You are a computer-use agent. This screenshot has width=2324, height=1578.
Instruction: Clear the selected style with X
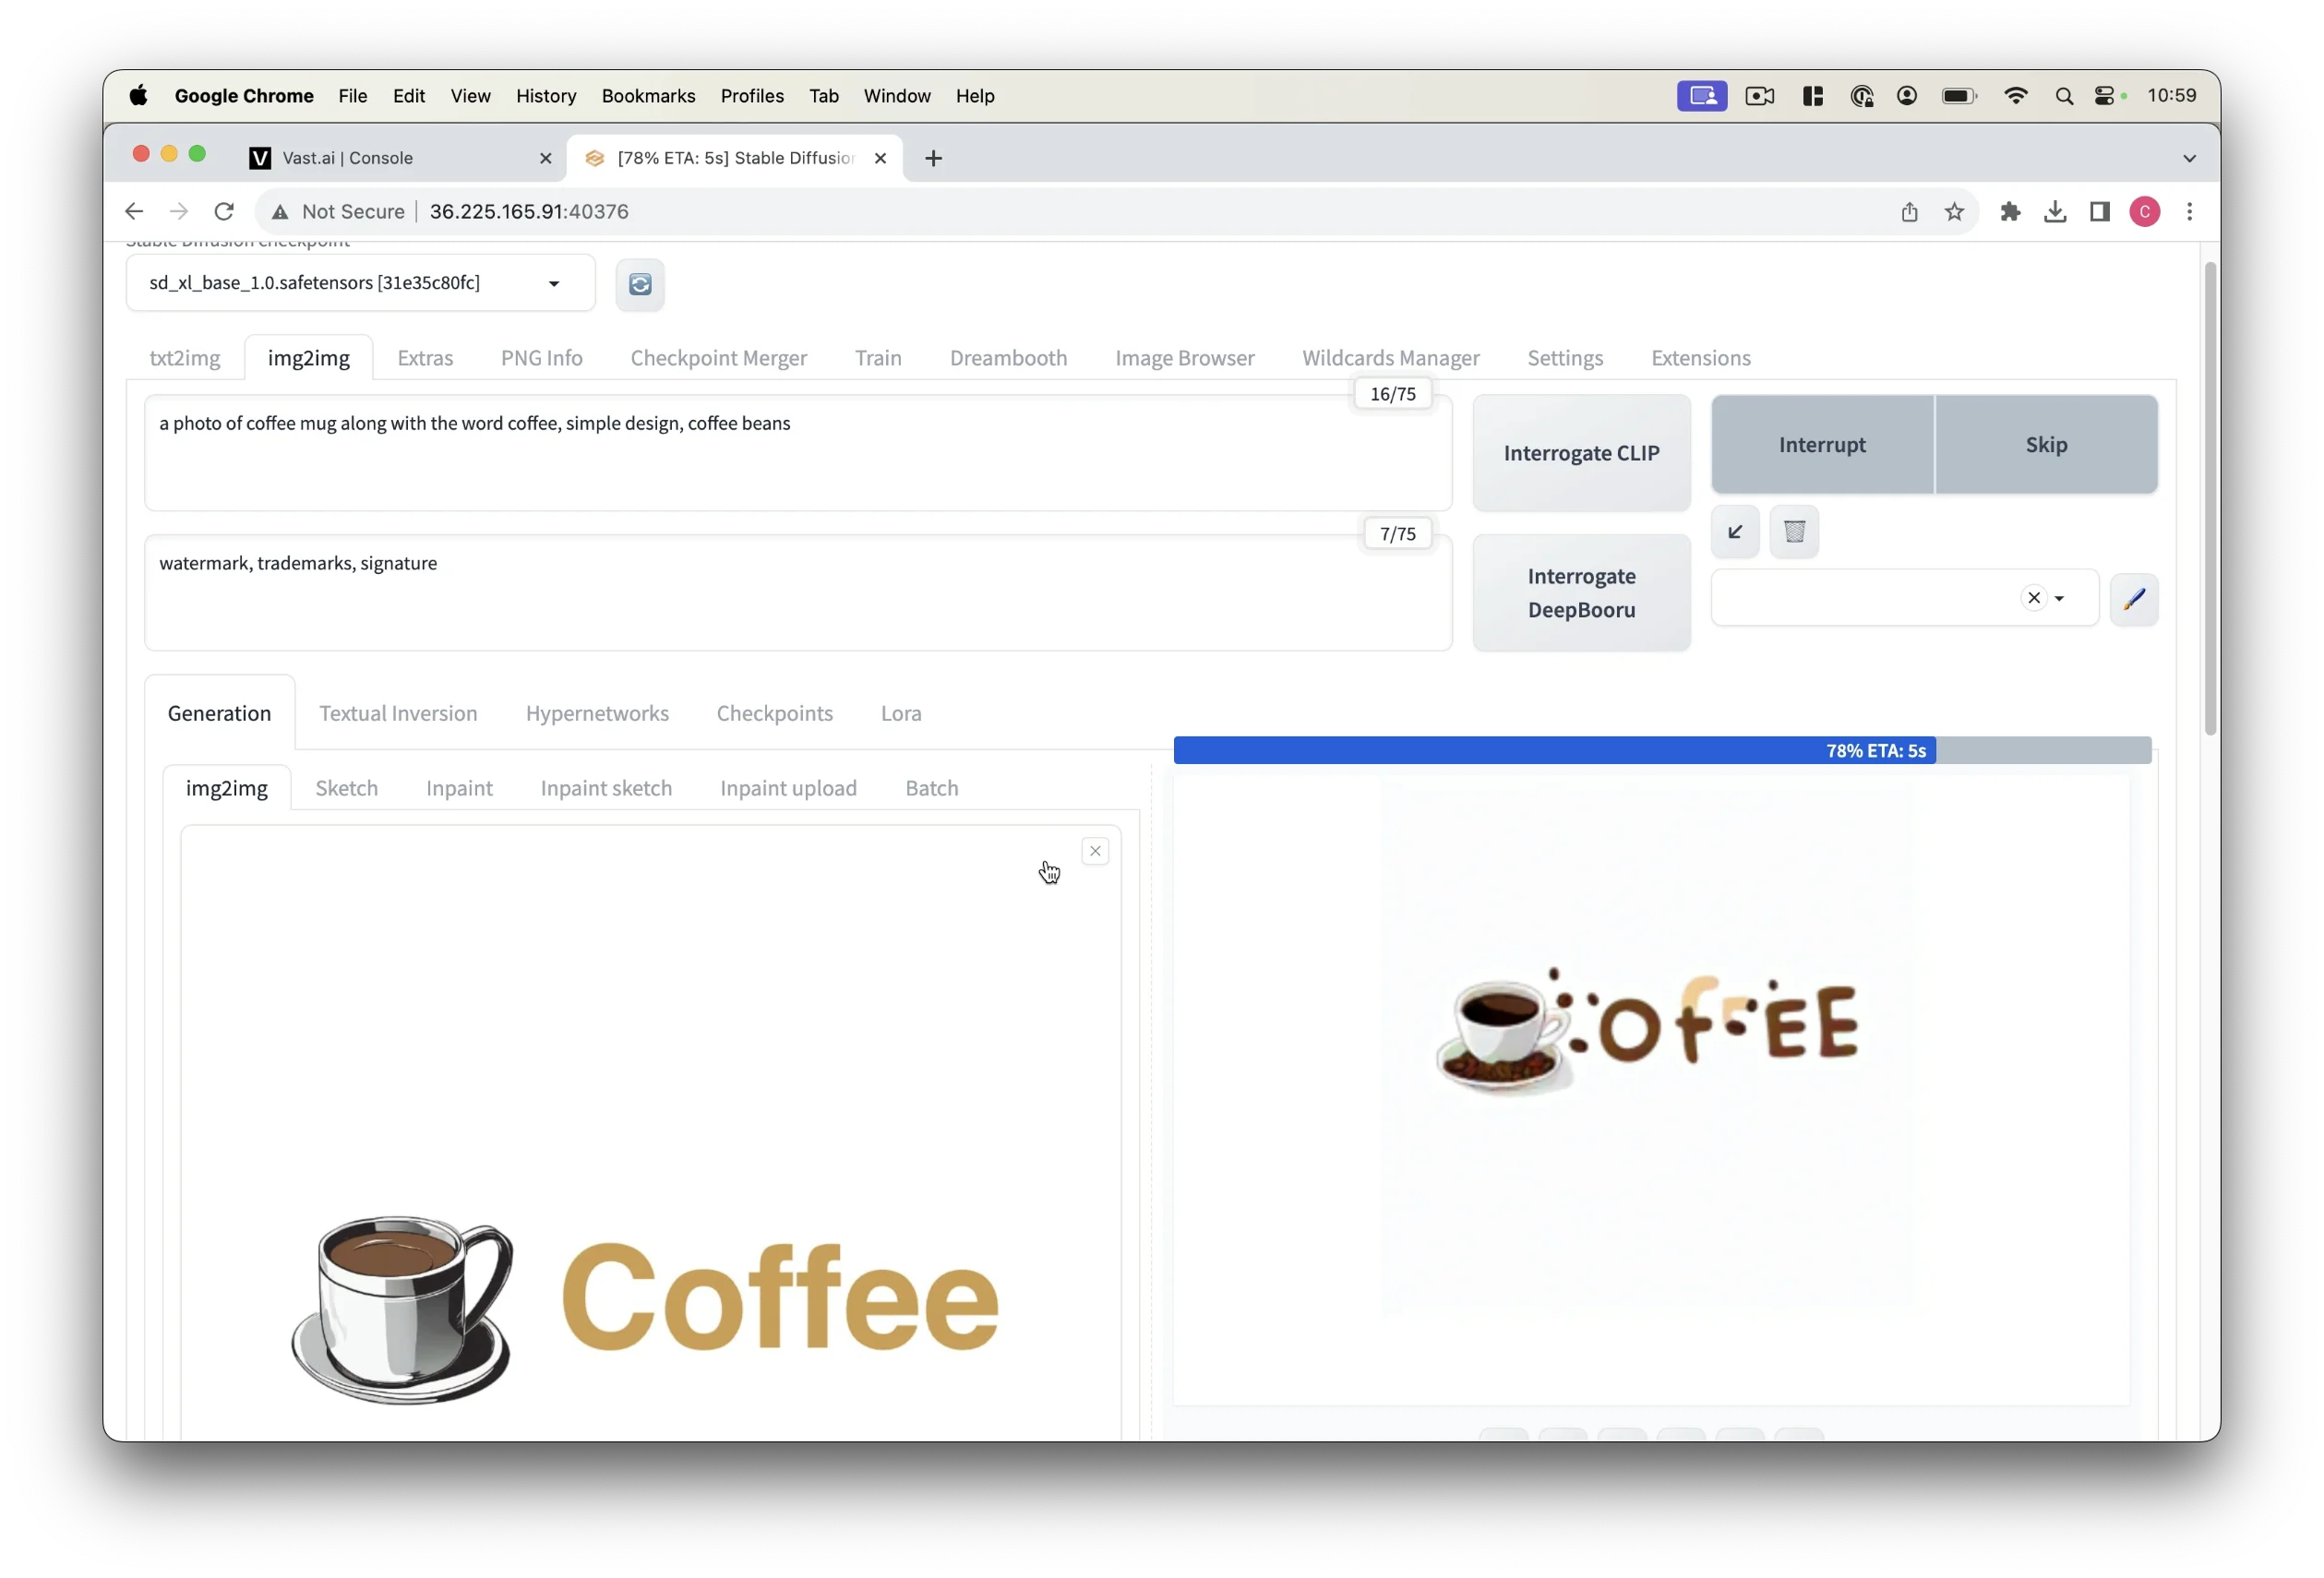(2033, 598)
